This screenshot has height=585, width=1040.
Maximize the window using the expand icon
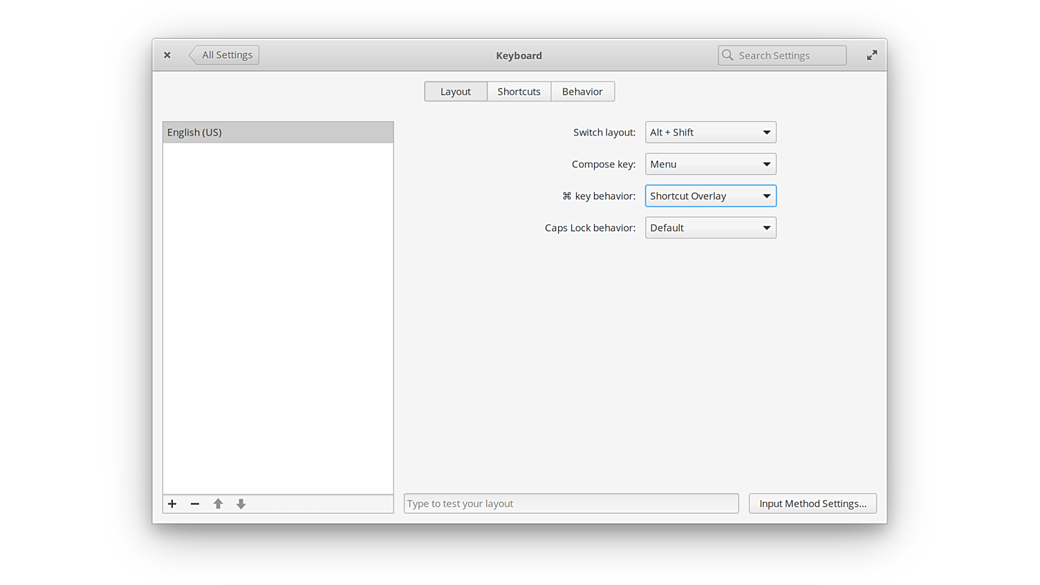pos(872,55)
